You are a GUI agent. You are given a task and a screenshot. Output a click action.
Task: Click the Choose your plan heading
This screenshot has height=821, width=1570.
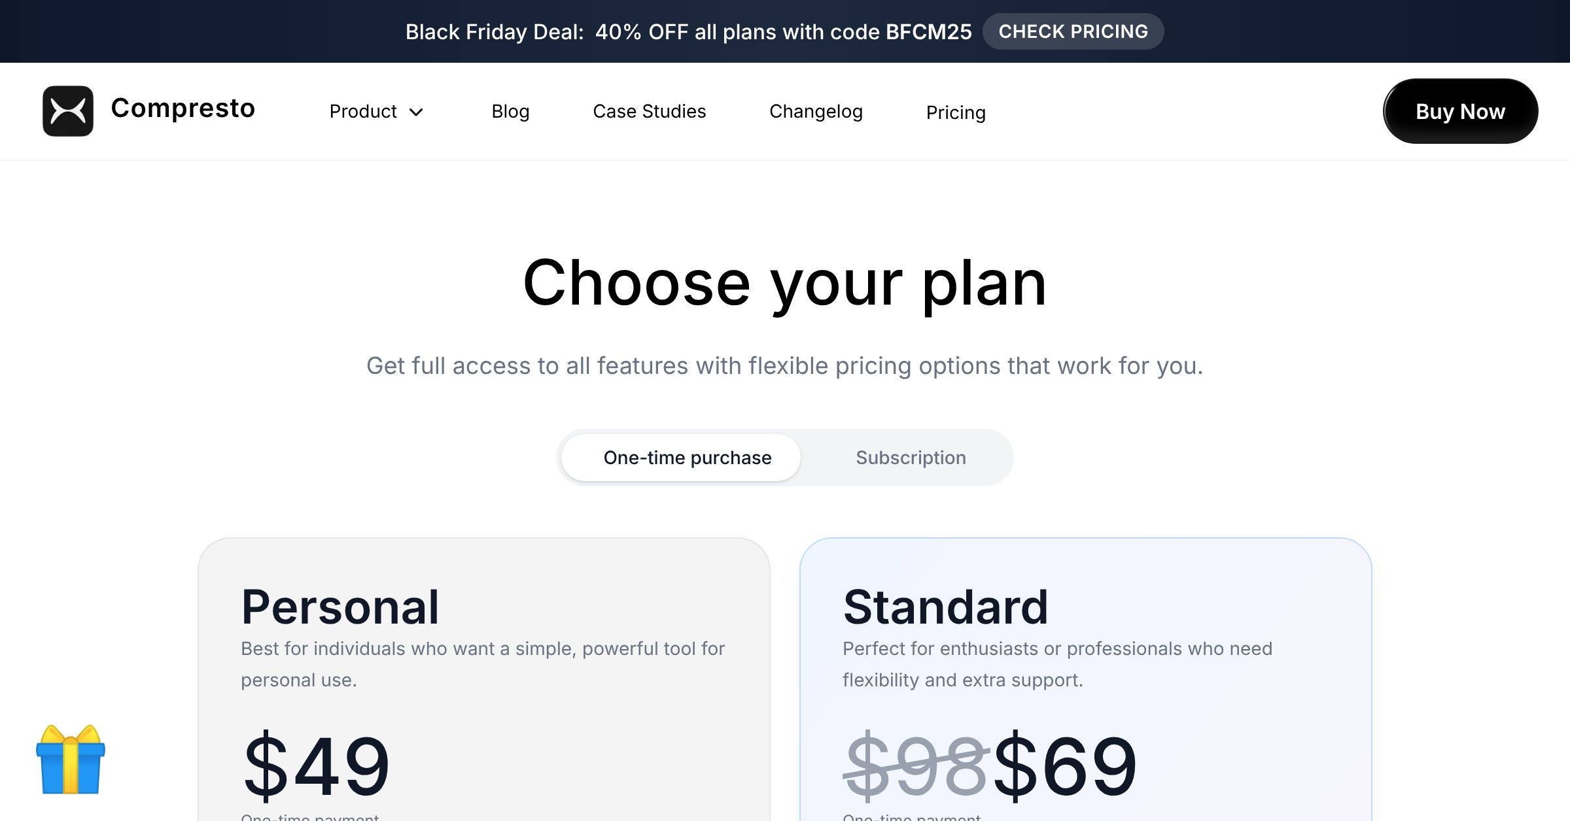(x=784, y=283)
